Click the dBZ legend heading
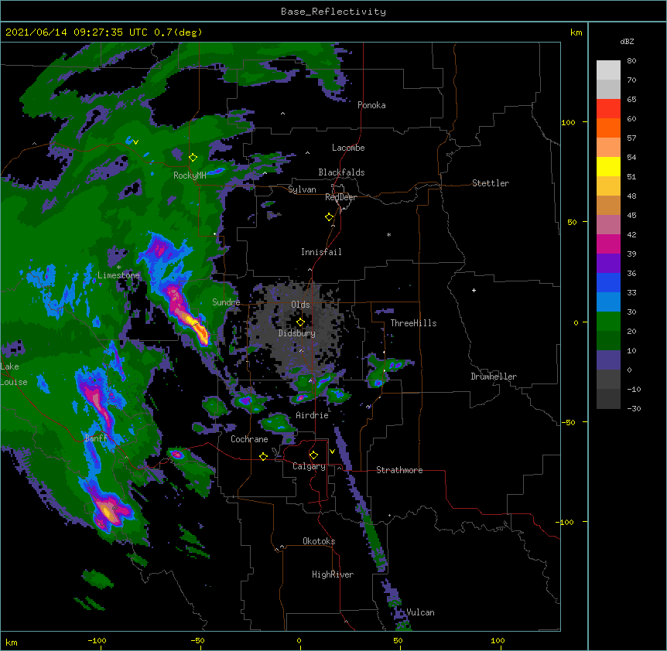The image size is (667, 651). tap(627, 41)
